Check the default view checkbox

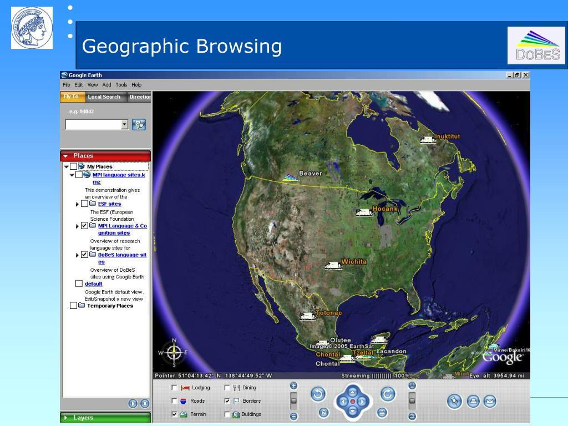[79, 283]
